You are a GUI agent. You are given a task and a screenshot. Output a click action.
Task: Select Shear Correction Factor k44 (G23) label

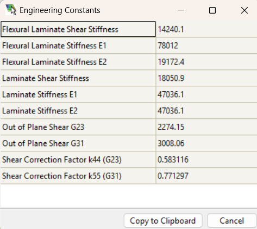coord(62,160)
